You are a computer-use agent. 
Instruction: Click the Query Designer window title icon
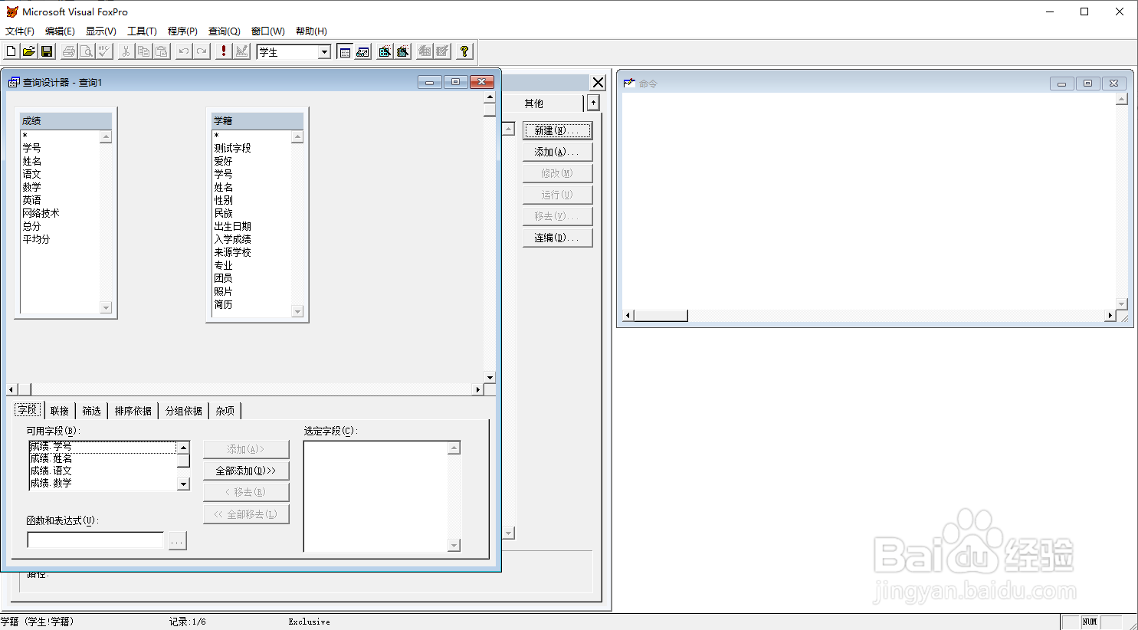(14, 82)
